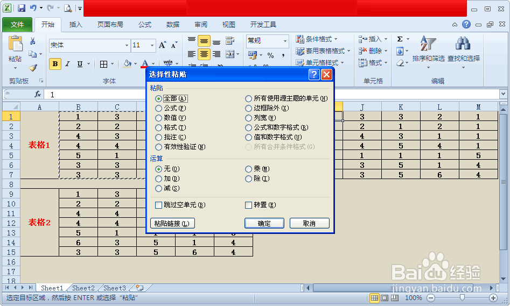The height and width of the screenshot is (306, 510).
Task: Click column header K
Action: [x=401, y=107]
